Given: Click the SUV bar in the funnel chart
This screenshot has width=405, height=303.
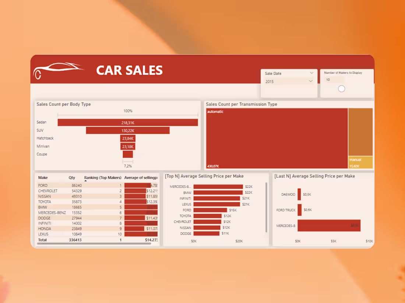Looking at the screenshot, I should (128, 130).
